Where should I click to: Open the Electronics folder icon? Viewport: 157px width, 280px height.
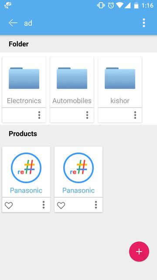24,78
